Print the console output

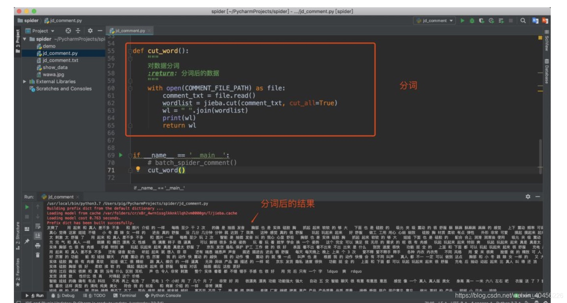[x=38, y=245]
